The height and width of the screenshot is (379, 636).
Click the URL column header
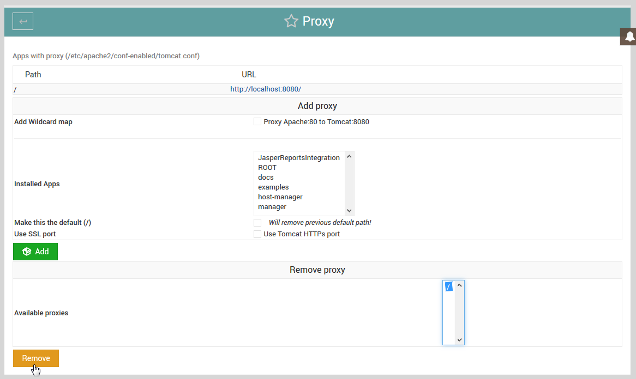pyautogui.click(x=249, y=75)
